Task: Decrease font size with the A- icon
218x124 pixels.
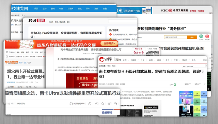Action: (89, 104)
